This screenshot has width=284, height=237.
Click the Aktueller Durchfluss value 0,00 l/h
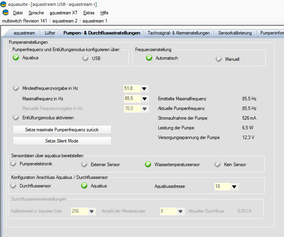245,211
